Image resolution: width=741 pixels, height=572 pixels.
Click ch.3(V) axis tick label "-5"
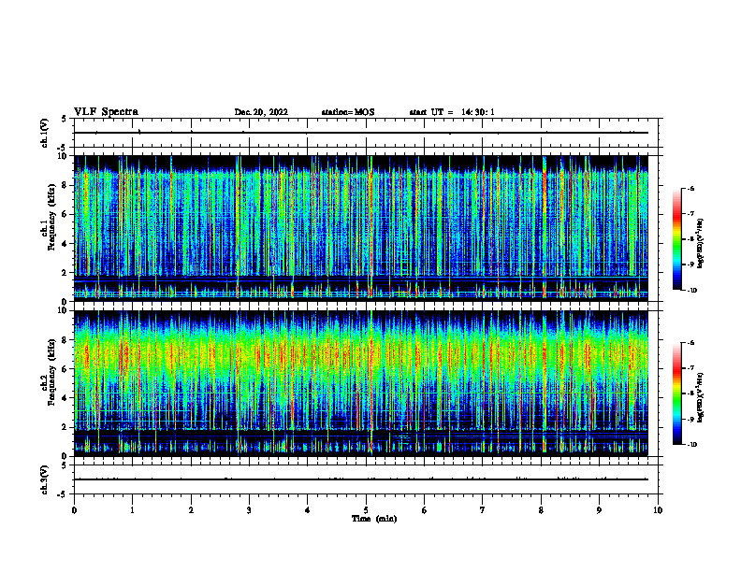pyautogui.click(x=63, y=494)
